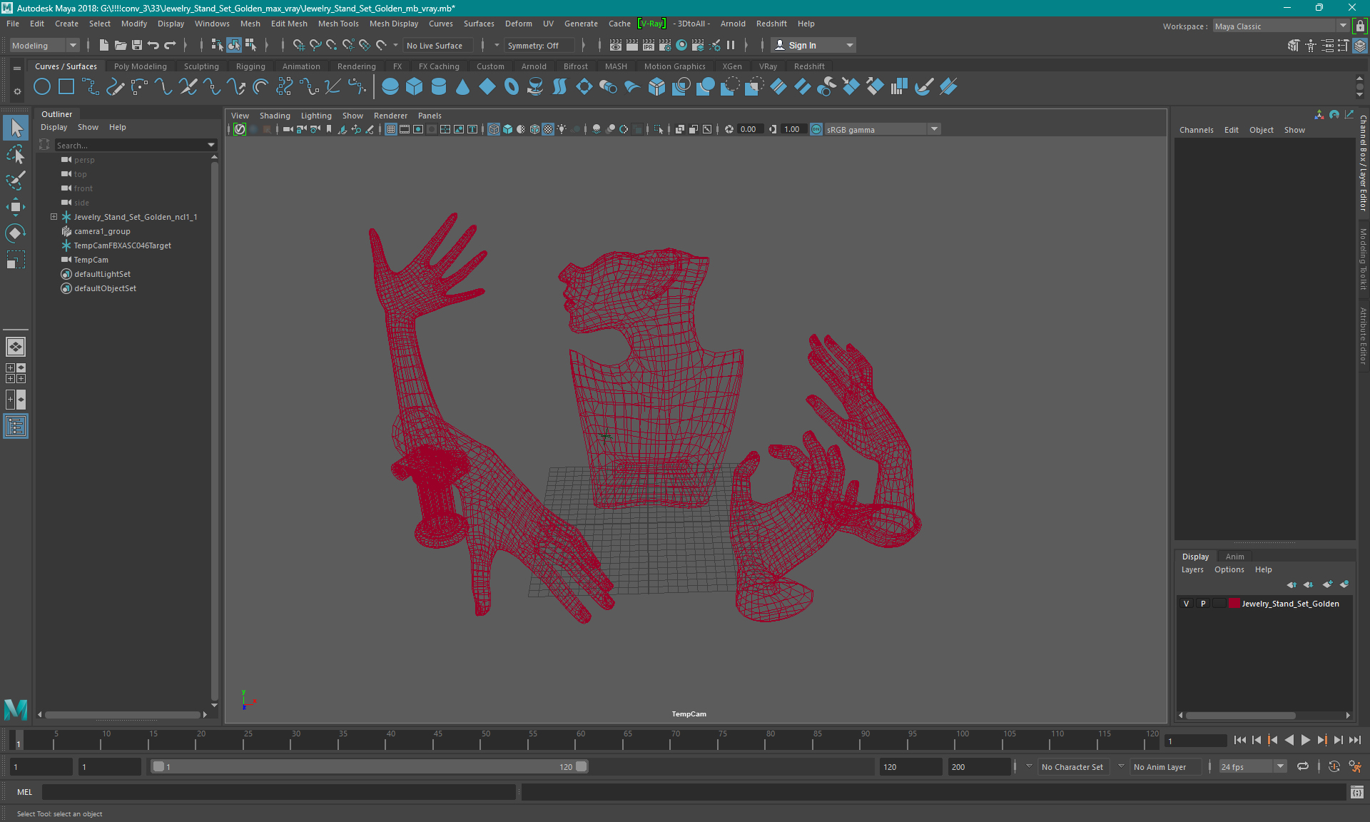Open the Workspace Maya Classic dropdown

[x=1281, y=26]
